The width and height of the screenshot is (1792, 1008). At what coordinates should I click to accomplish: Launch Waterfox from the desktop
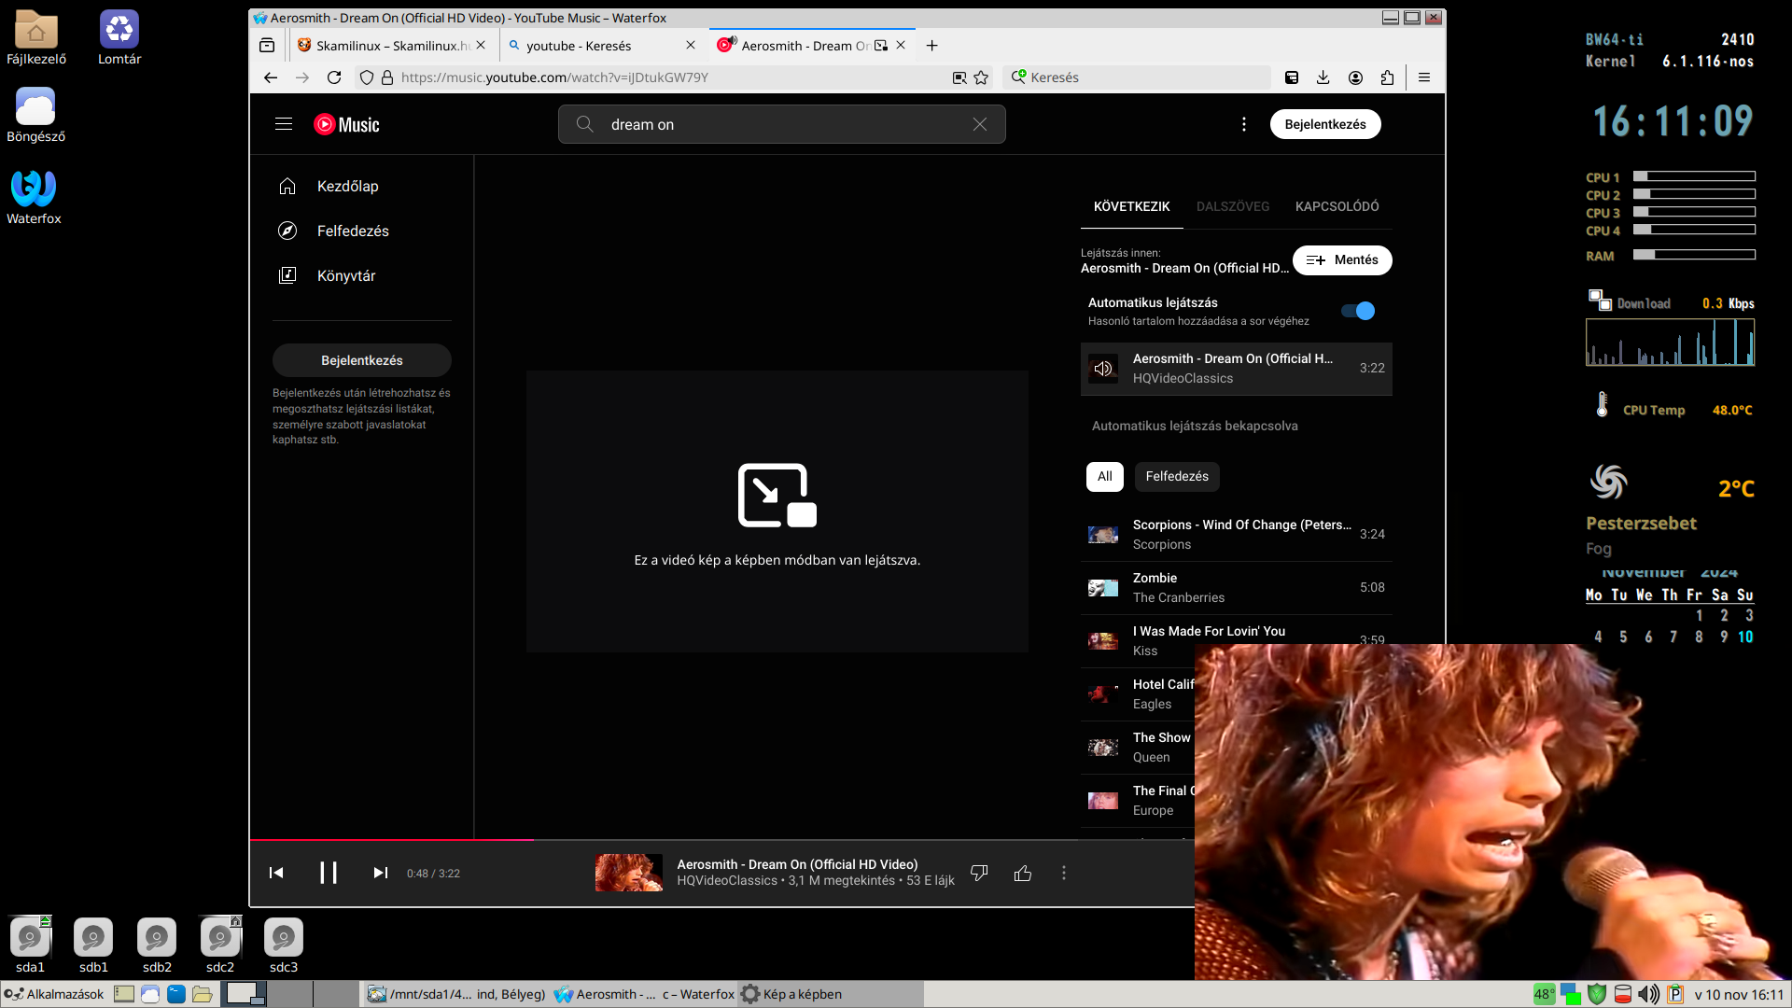(34, 197)
